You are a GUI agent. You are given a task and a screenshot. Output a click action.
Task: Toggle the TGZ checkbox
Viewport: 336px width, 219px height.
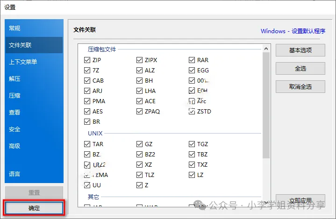(192, 144)
